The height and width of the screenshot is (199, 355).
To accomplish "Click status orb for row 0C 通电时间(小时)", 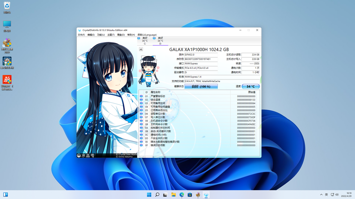I will point(141,135).
